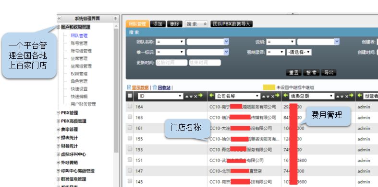
Task: Click the 团队PBX数据导入 button
Action: [232, 24]
